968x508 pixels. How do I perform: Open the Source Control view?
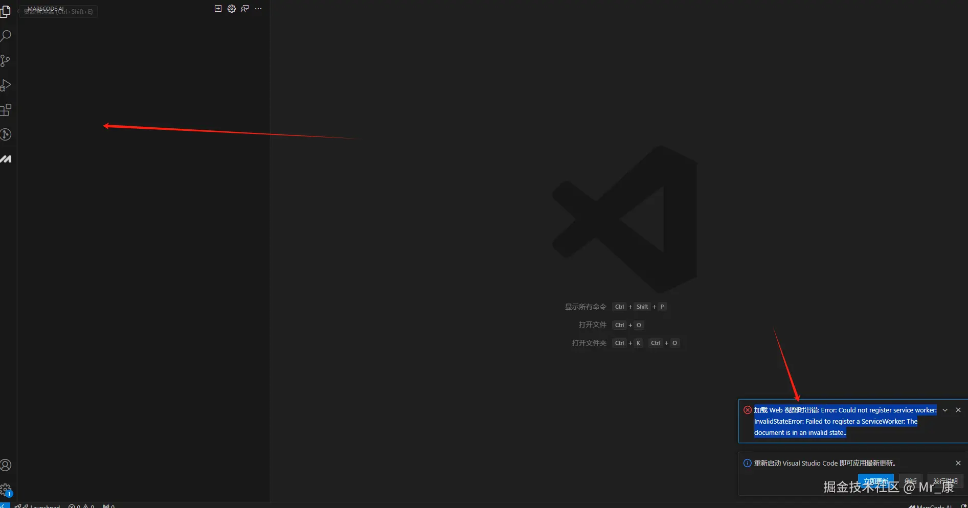(6, 61)
